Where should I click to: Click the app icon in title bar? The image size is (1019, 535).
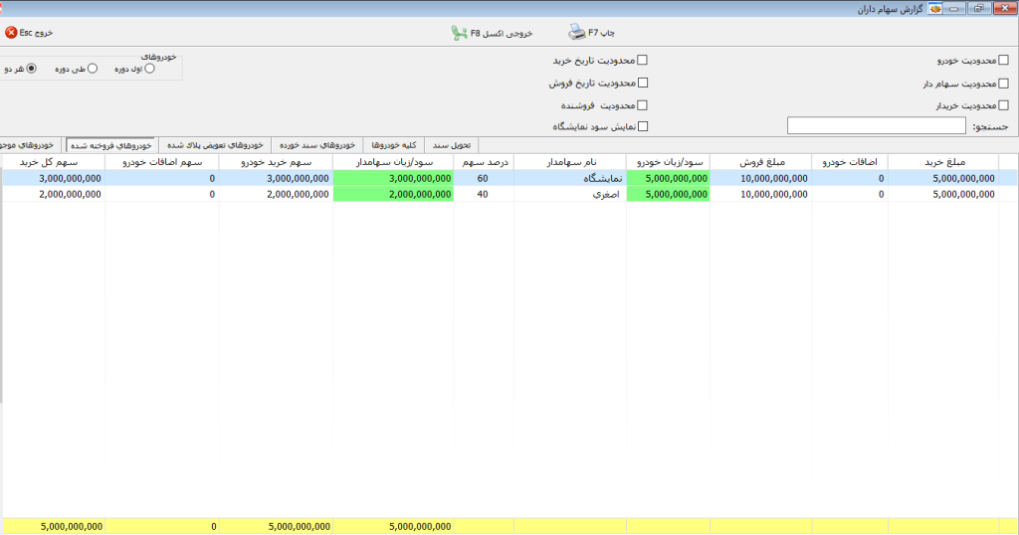[x=935, y=9]
